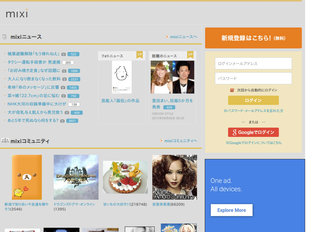Open パスワード・メールアドレスを忘れた方 link

(253, 111)
